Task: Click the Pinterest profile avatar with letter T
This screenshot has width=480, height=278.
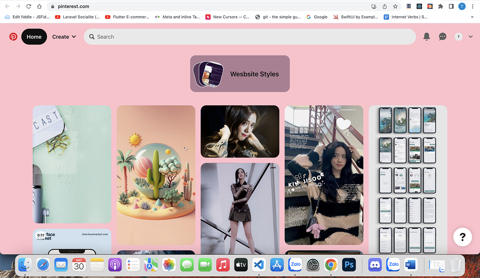Action: tap(458, 36)
